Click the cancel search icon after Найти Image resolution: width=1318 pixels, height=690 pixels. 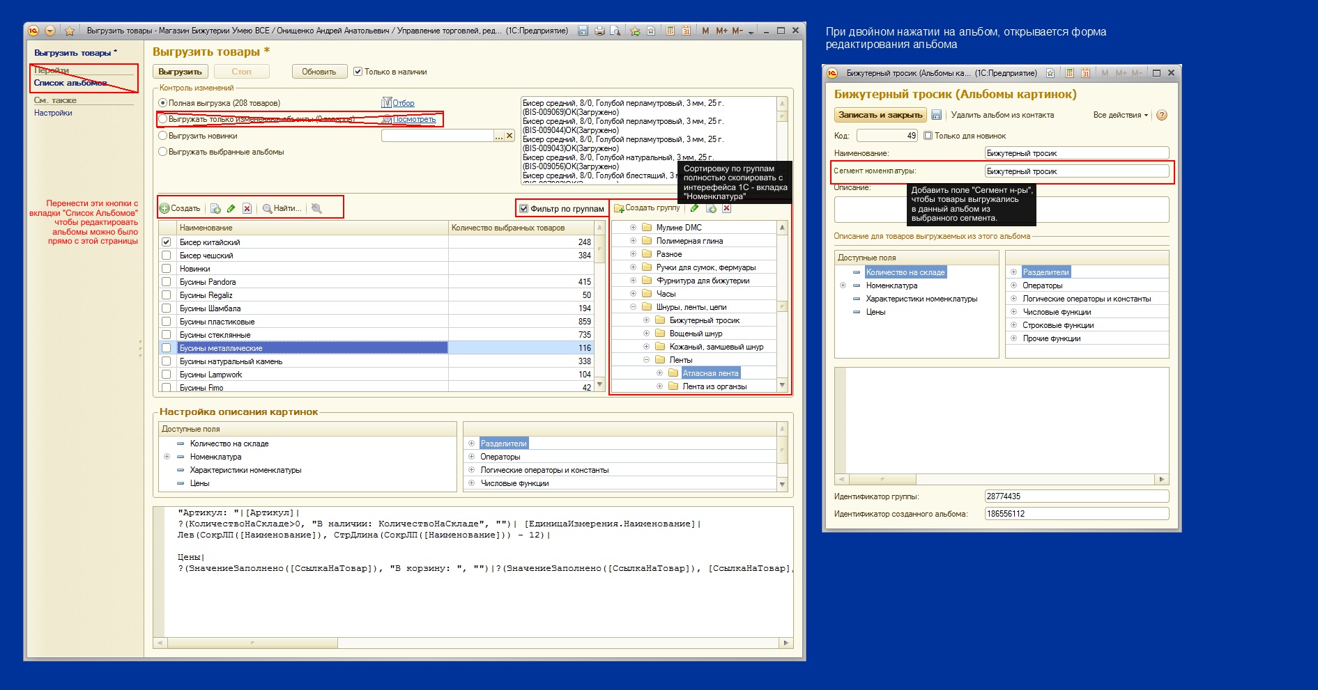click(x=316, y=208)
